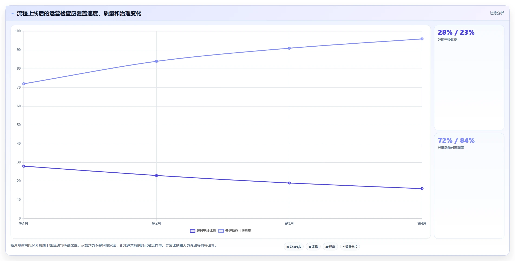515x261 pixels.
Task: Select the Chart.js tag chip
Action: (294, 247)
